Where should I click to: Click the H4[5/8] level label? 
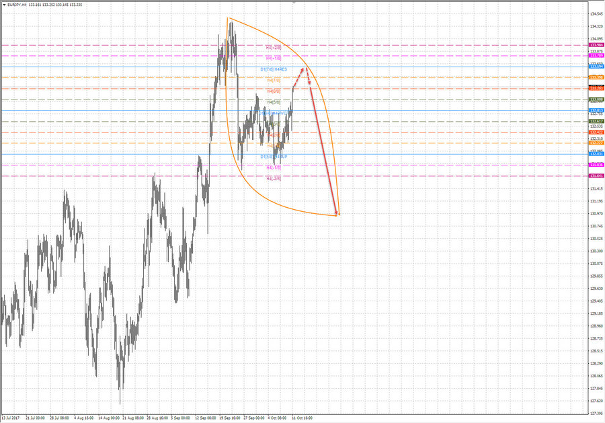click(274, 102)
